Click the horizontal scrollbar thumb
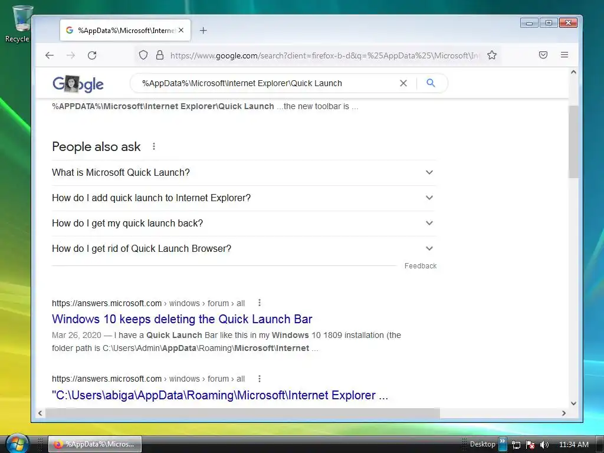Screen dimensions: 604x453 (242, 413)
